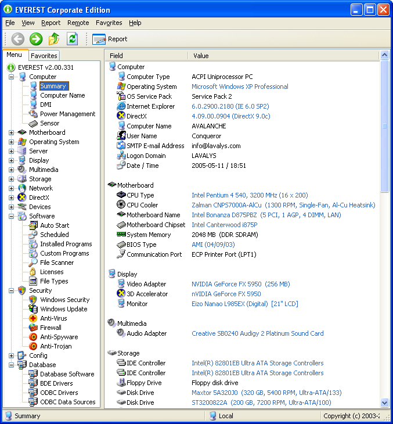Click the Refresh icon in the toolbar

[x=72, y=39]
